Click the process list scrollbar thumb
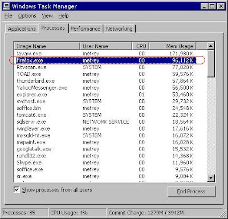Screen dimensions: 228x219 coord(211,63)
